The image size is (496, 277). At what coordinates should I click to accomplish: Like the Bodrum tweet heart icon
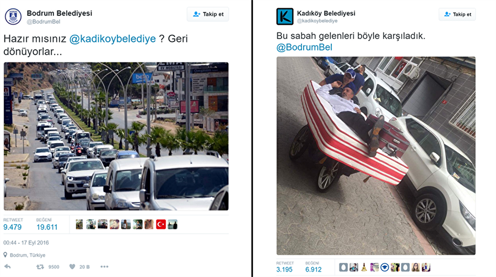[x=72, y=267]
